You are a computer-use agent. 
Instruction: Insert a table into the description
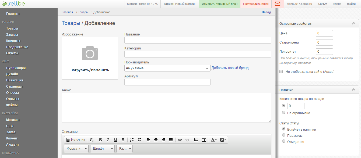pyautogui.click(x=204, y=140)
